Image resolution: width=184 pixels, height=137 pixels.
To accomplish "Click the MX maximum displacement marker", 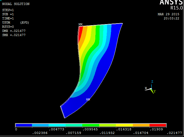I will pos(81,24).
